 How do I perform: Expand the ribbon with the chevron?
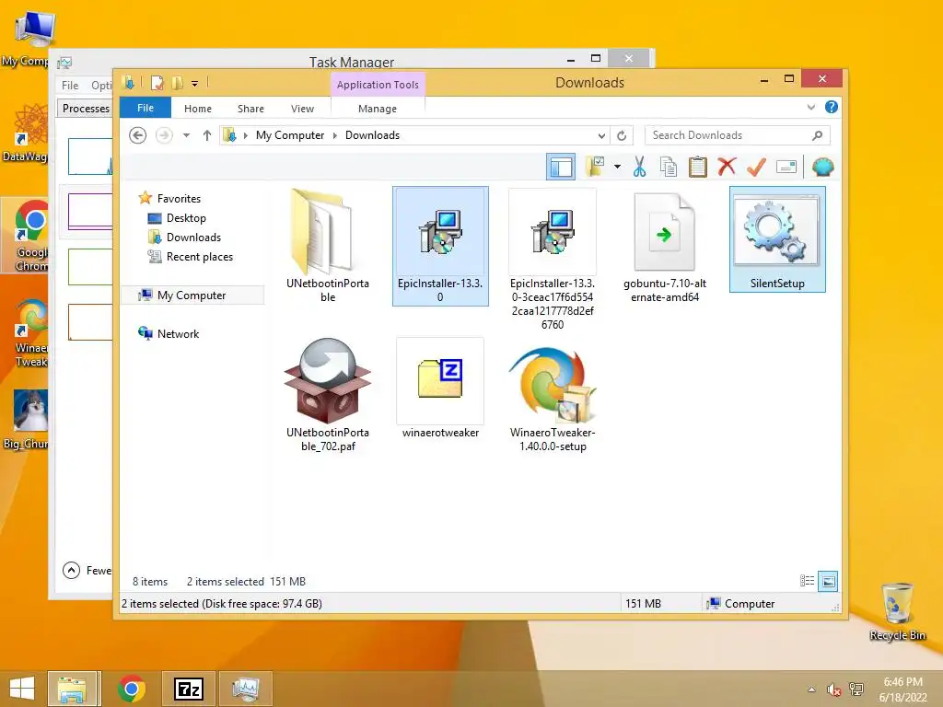tap(810, 107)
